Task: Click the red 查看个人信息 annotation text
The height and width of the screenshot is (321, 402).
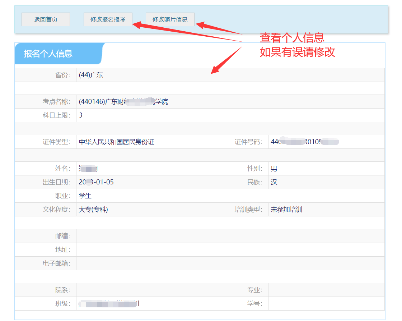Action: 292,37
